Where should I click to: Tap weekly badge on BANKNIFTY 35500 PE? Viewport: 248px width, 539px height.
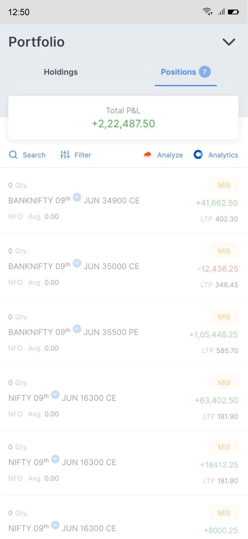coord(77,329)
